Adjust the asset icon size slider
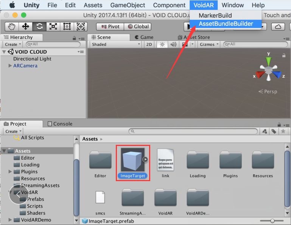 (272, 221)
